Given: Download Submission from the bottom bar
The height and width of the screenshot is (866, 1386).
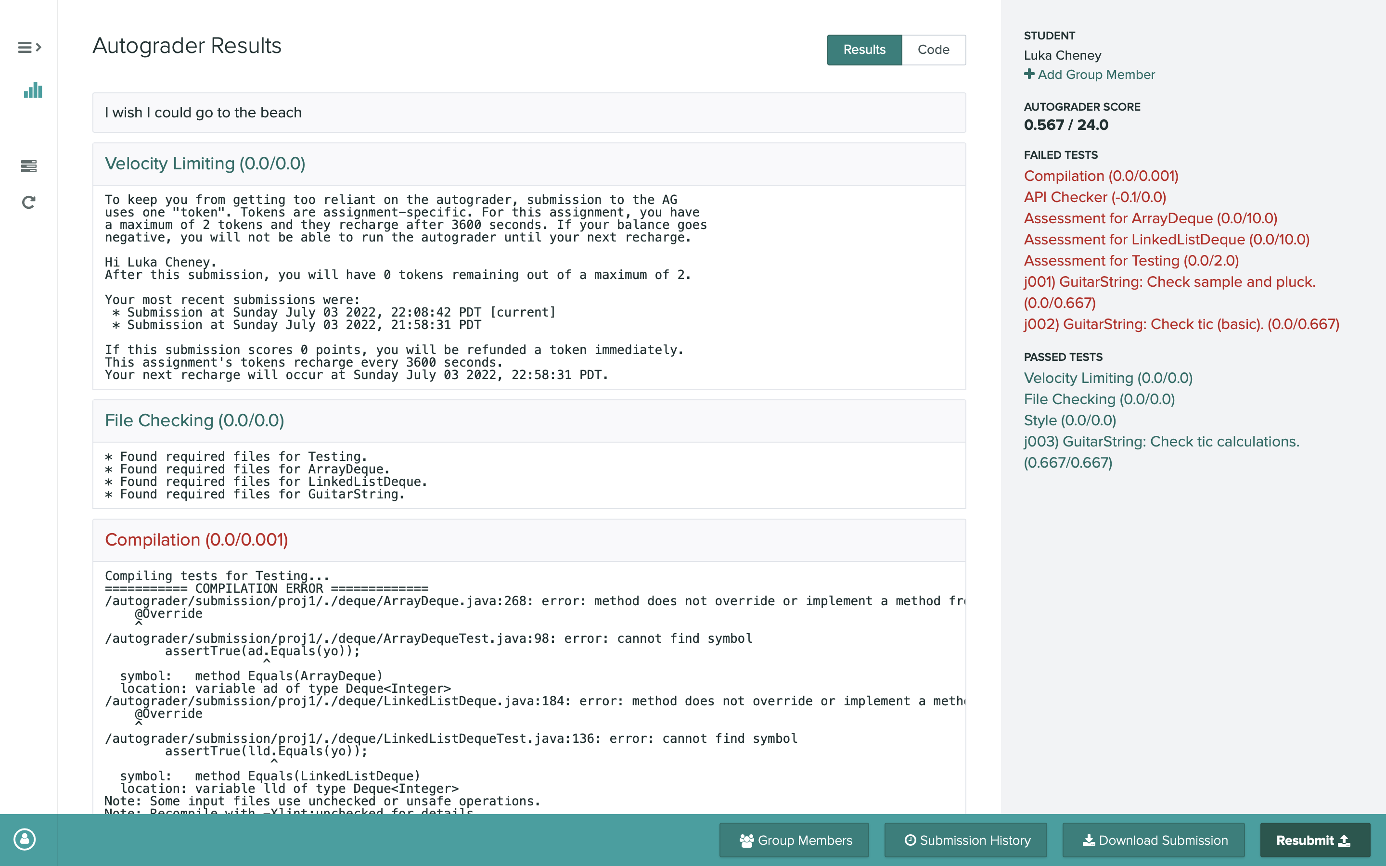Looking at the screenshot, I should click(1154, 840).
